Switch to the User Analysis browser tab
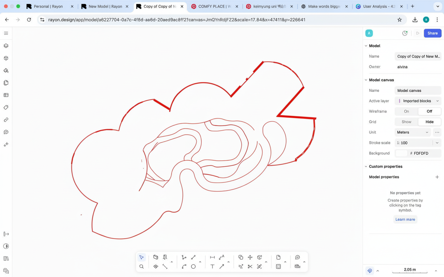Screen dimensions: 444x277 [379, 6]
